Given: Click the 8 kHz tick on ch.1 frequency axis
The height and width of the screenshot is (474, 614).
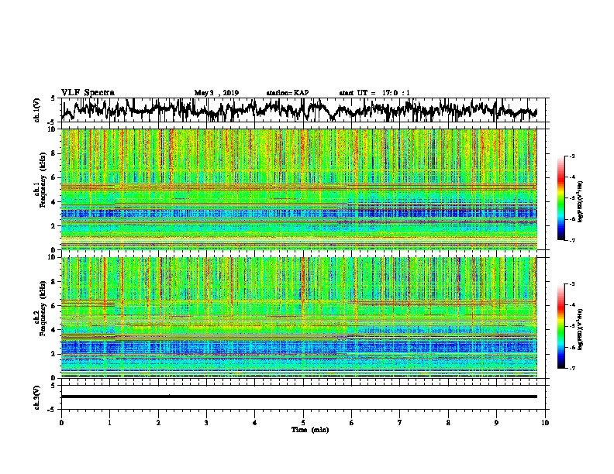Looking at the screenshot, I should pyautogui.click(x=54, y=153).
